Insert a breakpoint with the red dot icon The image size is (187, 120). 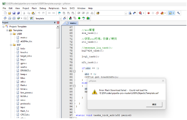click(x=149, y=13)
